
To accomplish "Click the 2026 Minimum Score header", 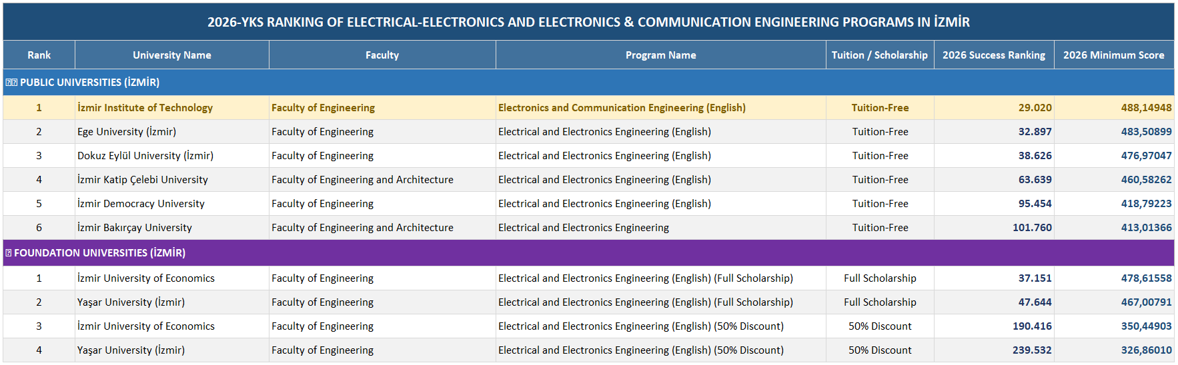I will 1114,55.
